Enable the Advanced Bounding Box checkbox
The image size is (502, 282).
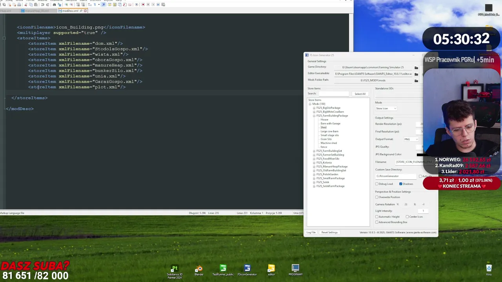click(x=377, y=222)
